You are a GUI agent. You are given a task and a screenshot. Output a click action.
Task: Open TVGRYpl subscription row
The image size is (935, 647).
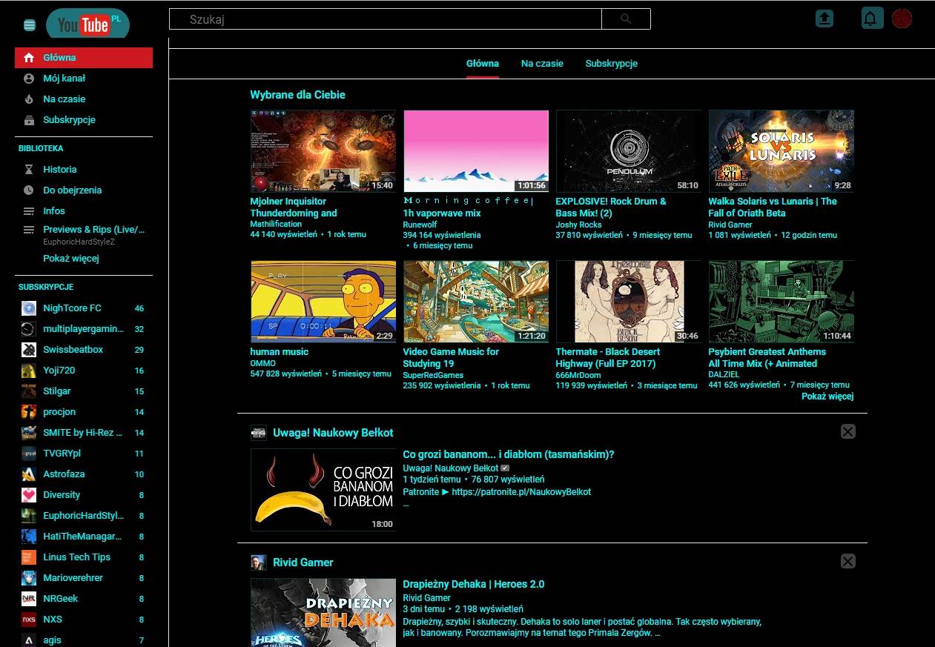(84, 454)
